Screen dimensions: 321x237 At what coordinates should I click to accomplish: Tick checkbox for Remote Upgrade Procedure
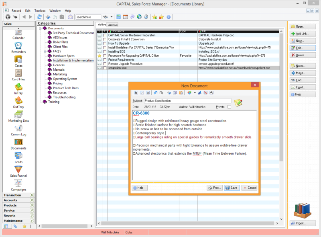(105, 64)
